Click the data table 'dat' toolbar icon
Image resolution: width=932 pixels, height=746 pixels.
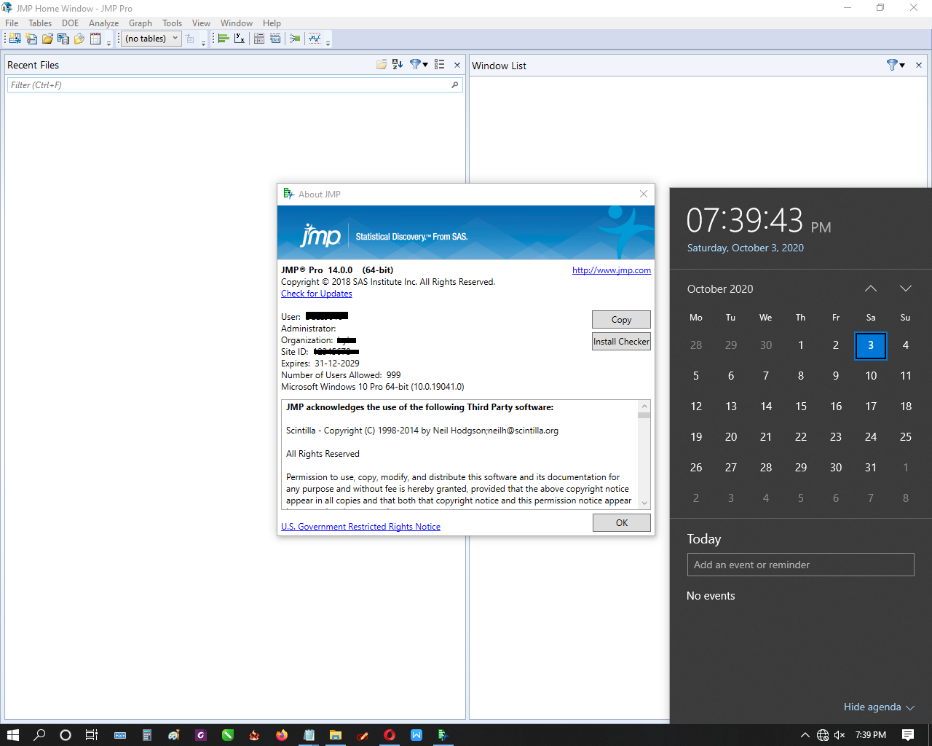275,39
